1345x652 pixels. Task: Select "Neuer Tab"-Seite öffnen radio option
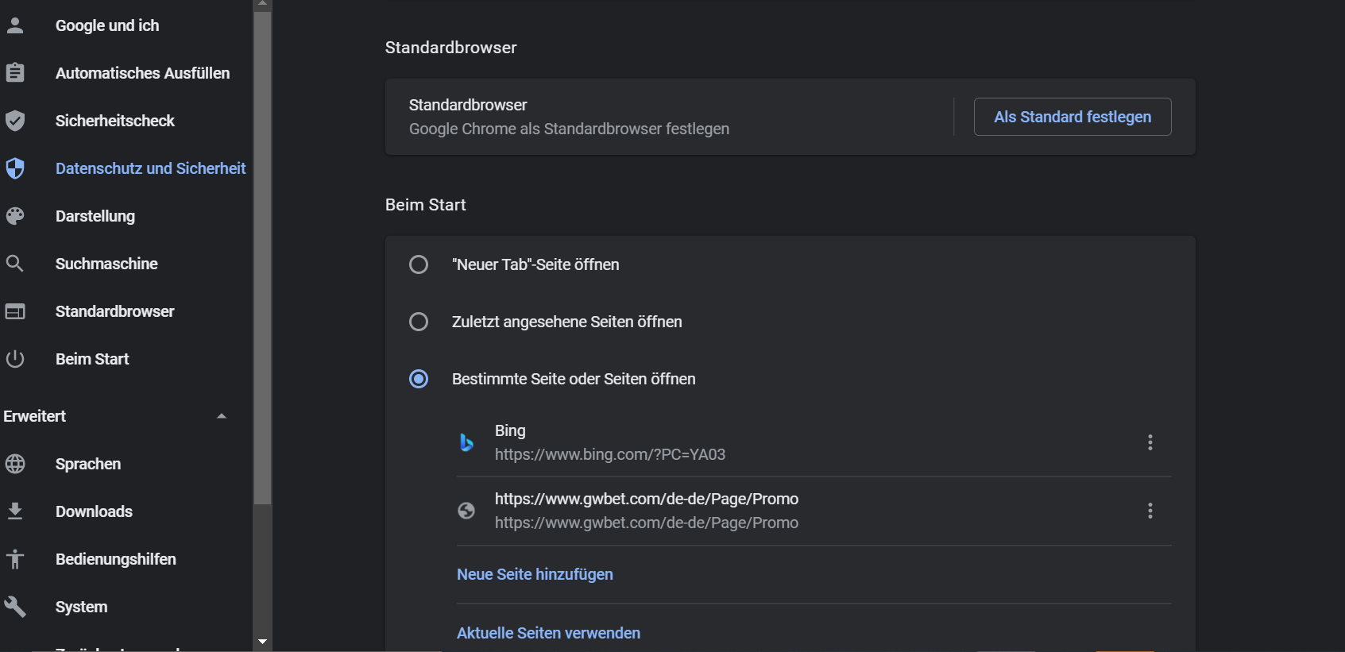coord(419,264)
